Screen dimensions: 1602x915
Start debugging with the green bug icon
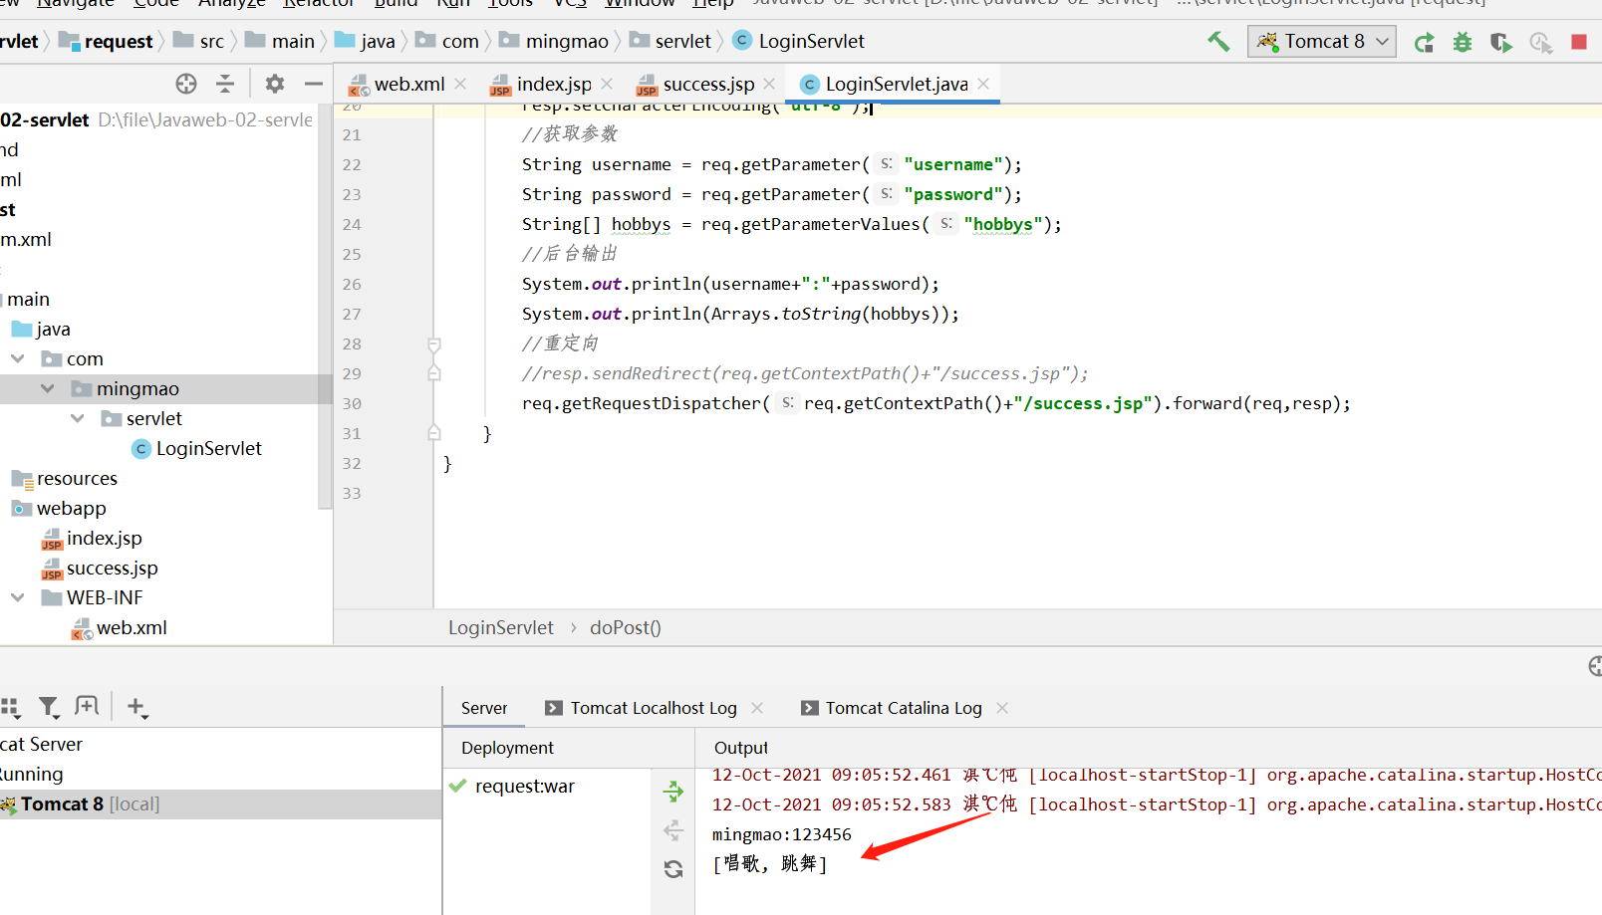(x=1463, y=42)
